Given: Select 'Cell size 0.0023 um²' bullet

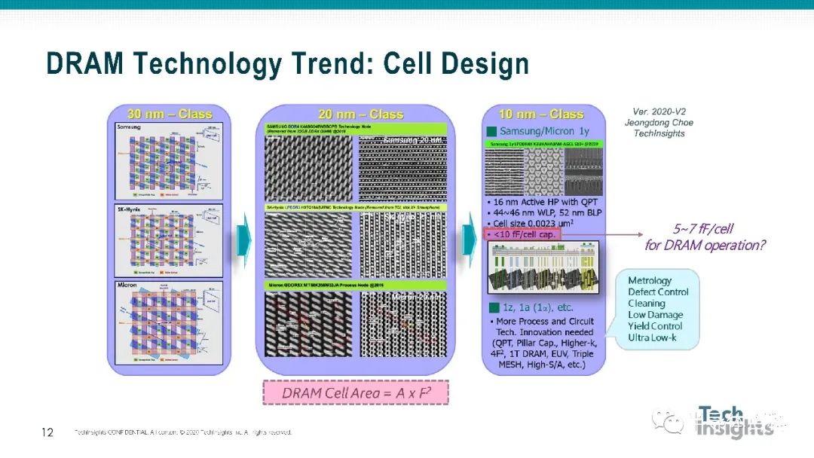Looking at the screenshot, I should click(530, 223).
